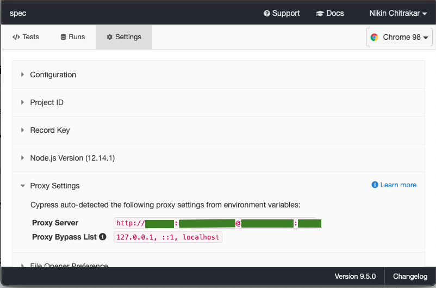Expand the Project ID section
Screen dimensions: 436x288
point(219,102)
